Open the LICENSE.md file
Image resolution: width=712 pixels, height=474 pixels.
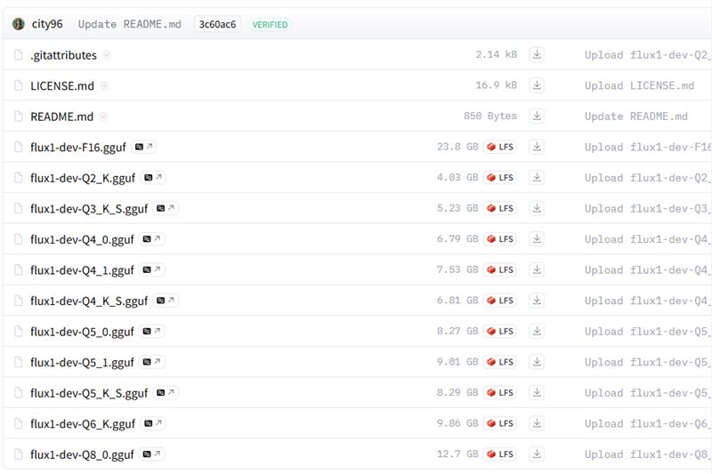pyautogui.click(x=62, y=85)
